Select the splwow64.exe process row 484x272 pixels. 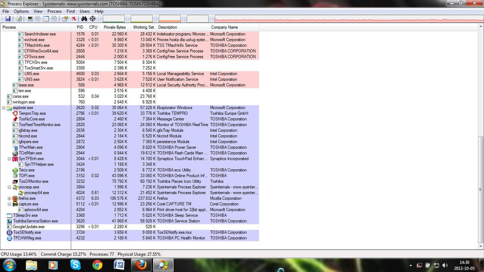129,210
